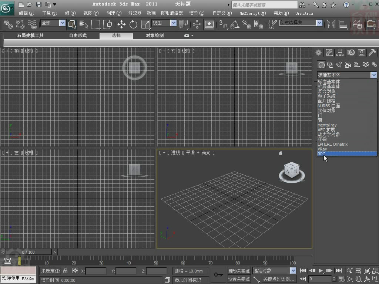The width and height of the screenshot is (379, 284).
Task: Click the Select and Manipulate icon
Action: coord(197,24)
